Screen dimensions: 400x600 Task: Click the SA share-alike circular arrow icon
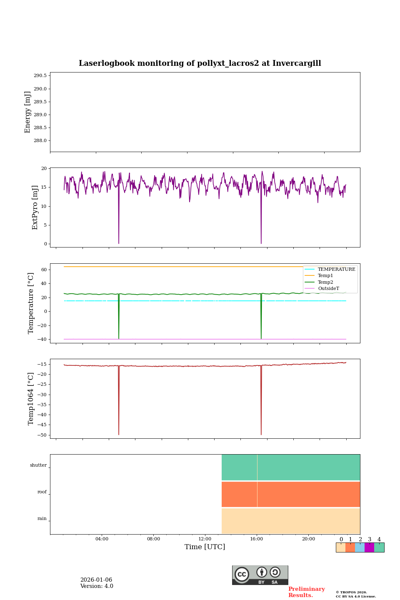click(275, 572)
